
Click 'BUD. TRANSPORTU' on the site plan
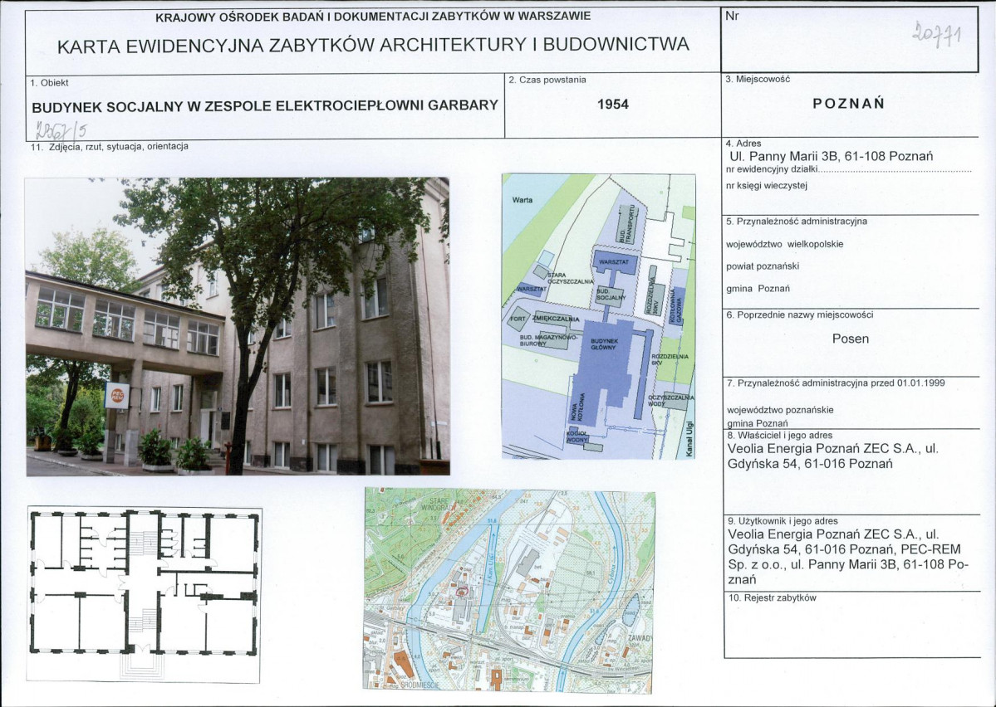(627, 222)
